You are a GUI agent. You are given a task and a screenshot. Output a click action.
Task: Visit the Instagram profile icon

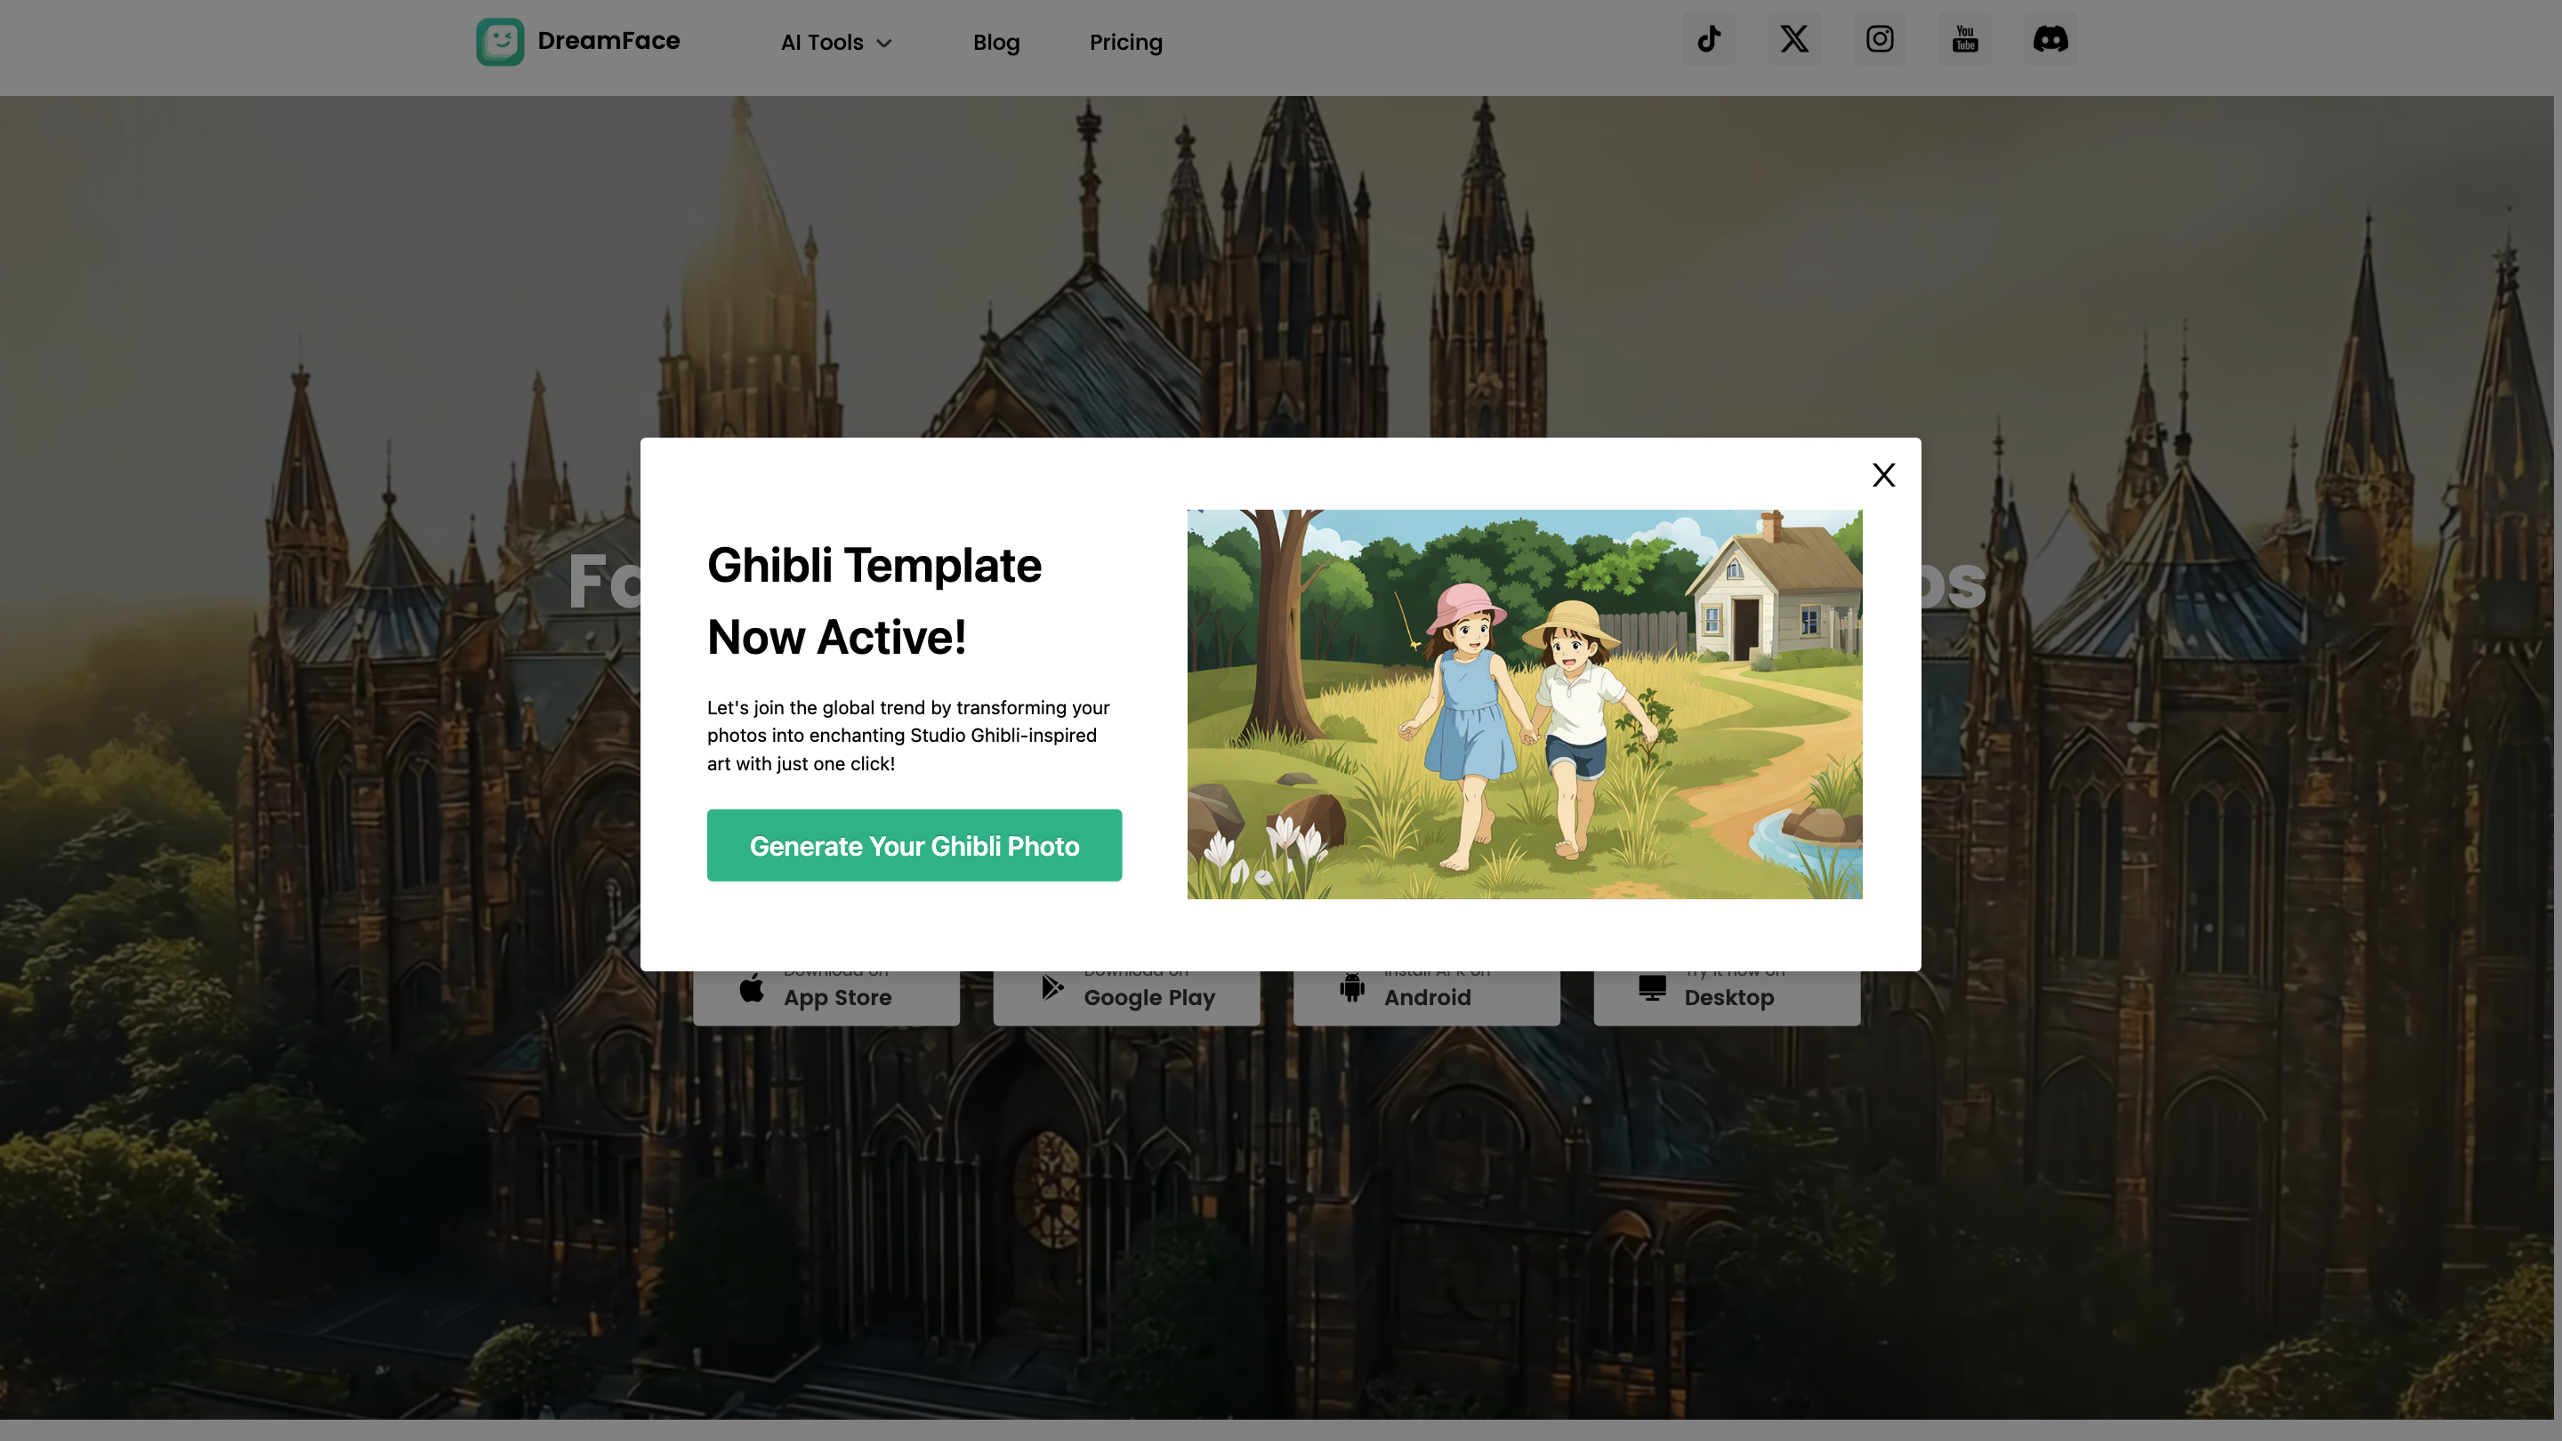coord(1879,40)
